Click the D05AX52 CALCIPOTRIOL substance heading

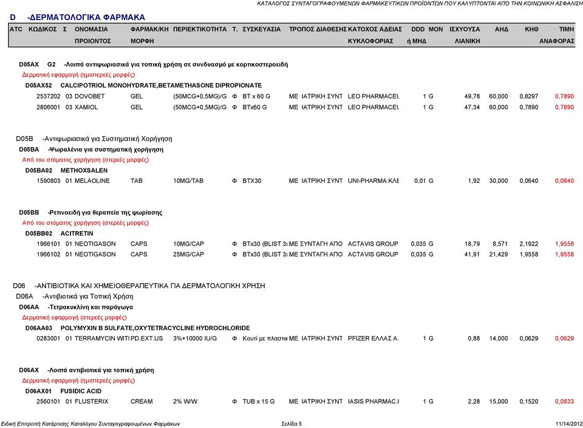(143, 86)
